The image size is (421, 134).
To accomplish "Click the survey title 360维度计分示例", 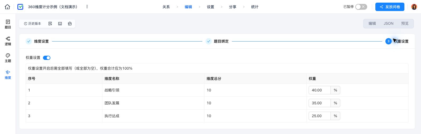I will [54, 7].
